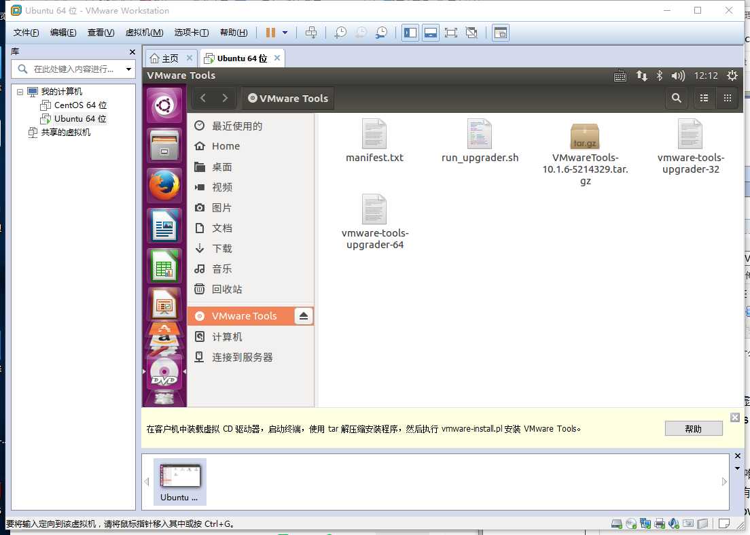Enter full screen mode
Viewport: 750px width, 535px height.
click(450, 33)
